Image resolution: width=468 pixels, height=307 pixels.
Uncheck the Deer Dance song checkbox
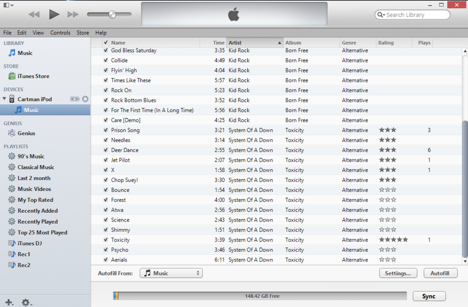coord(106,150)
